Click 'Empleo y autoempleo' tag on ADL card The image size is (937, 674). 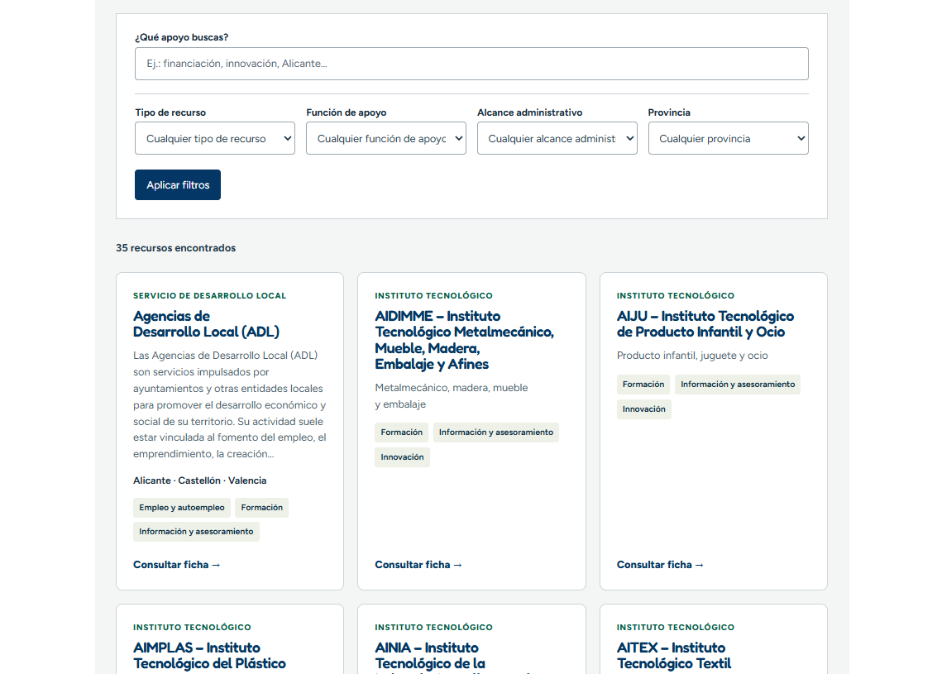tap(182, 508)
